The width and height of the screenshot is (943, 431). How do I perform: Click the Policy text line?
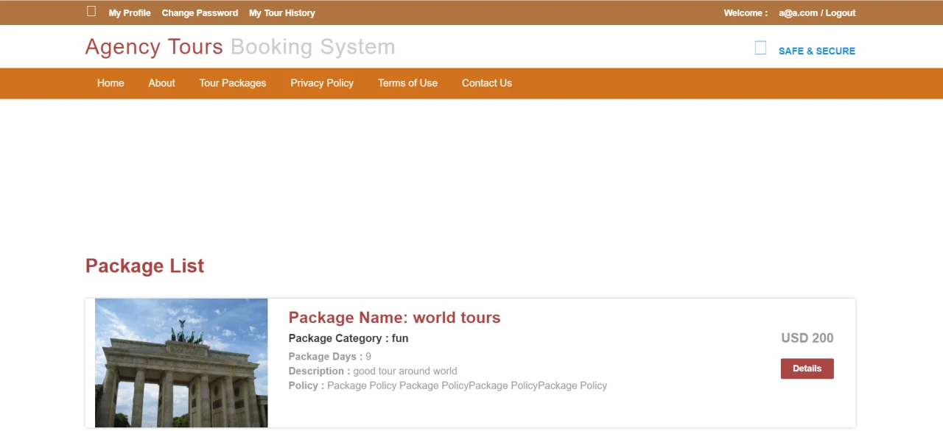point(448,385)
